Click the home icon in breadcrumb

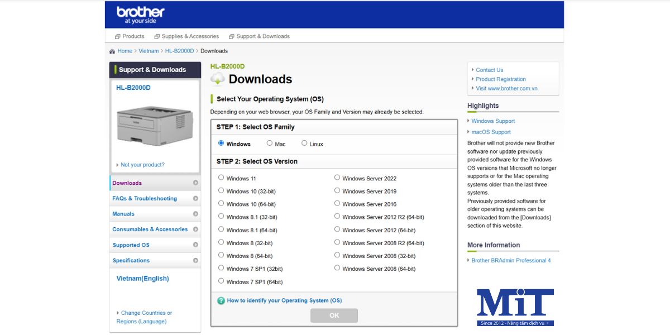coord(112,51)
